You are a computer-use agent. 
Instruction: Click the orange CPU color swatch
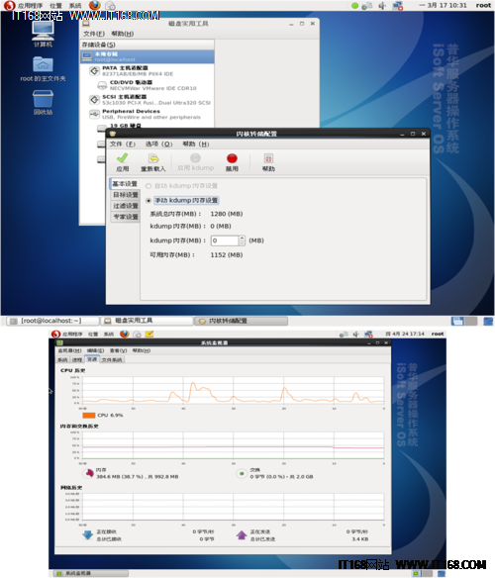[89, 415]
